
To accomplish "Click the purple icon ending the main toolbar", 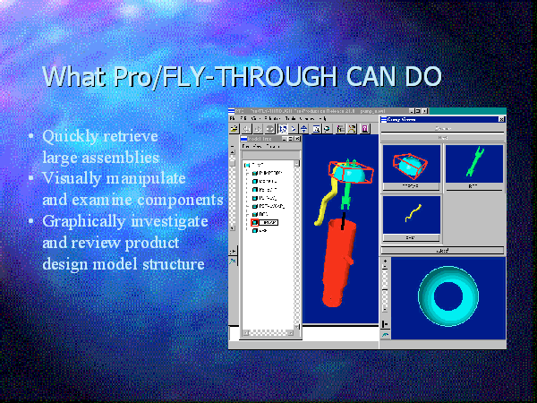I will click(365, 128).
